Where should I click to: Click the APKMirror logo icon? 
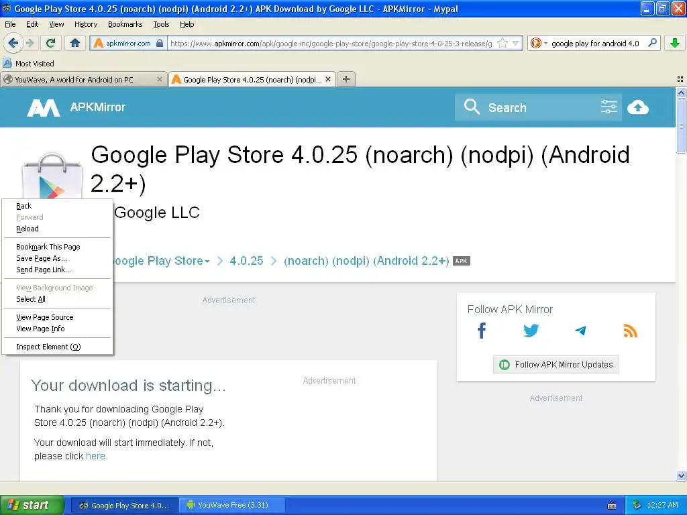[43, 107]
